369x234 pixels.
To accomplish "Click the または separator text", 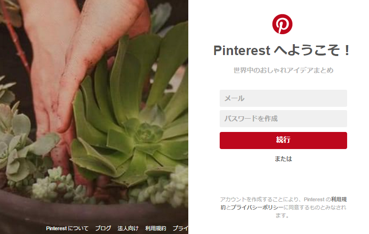I will point(283,159).
